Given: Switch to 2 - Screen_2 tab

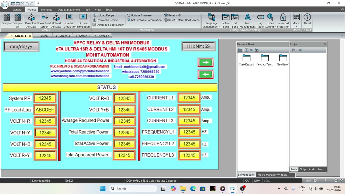Looking at the screenshot, I should pyautogui.click(x=43, y=36).
